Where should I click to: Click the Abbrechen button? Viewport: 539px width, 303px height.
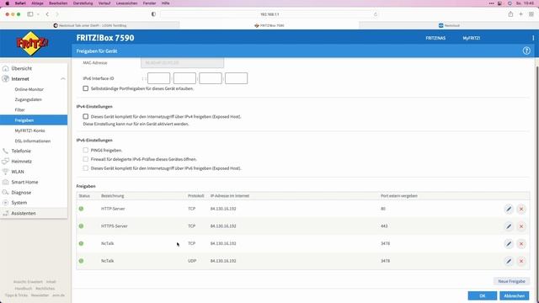pyautogui.click(x=515, y=295)
